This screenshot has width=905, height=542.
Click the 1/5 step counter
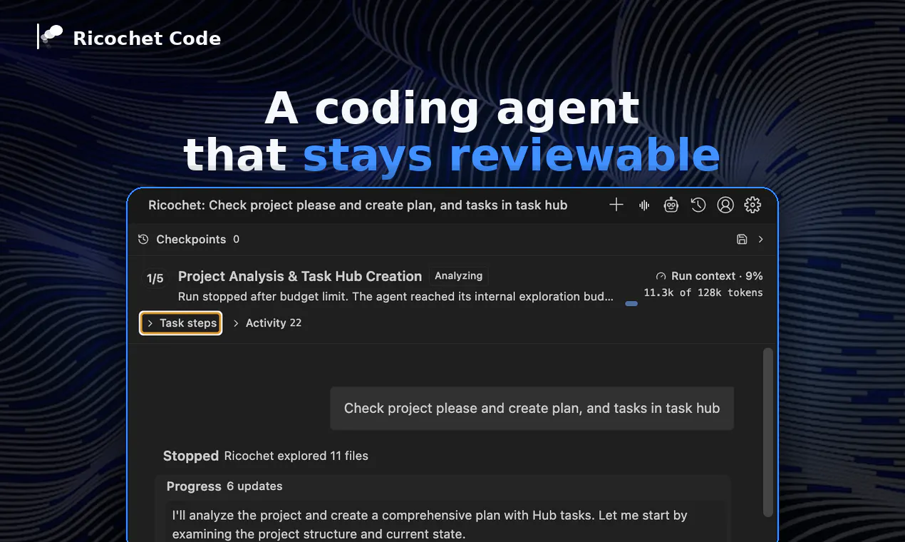155,279
